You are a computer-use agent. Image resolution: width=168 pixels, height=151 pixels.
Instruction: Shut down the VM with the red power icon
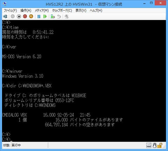click(x=25, y=16)
